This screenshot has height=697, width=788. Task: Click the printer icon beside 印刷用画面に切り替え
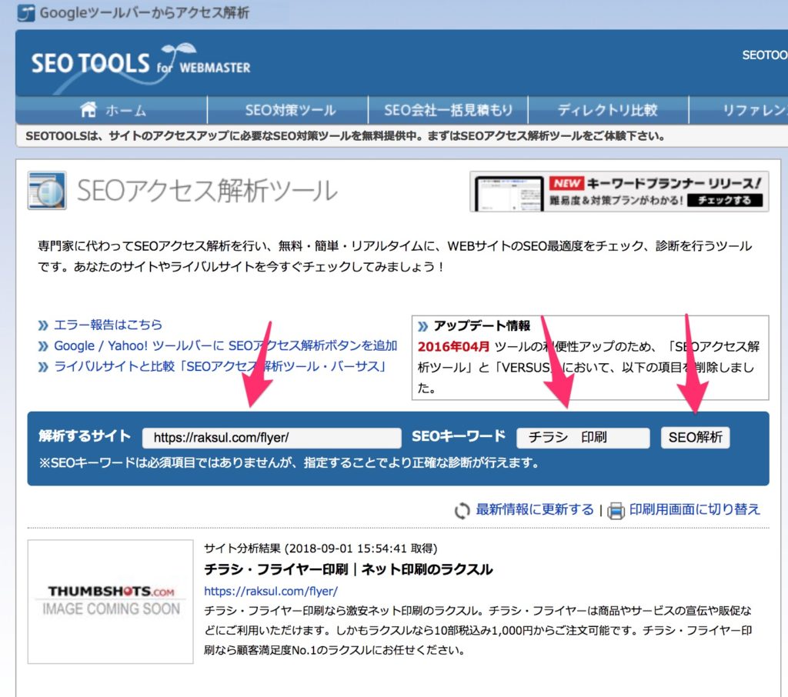(616, 510)
